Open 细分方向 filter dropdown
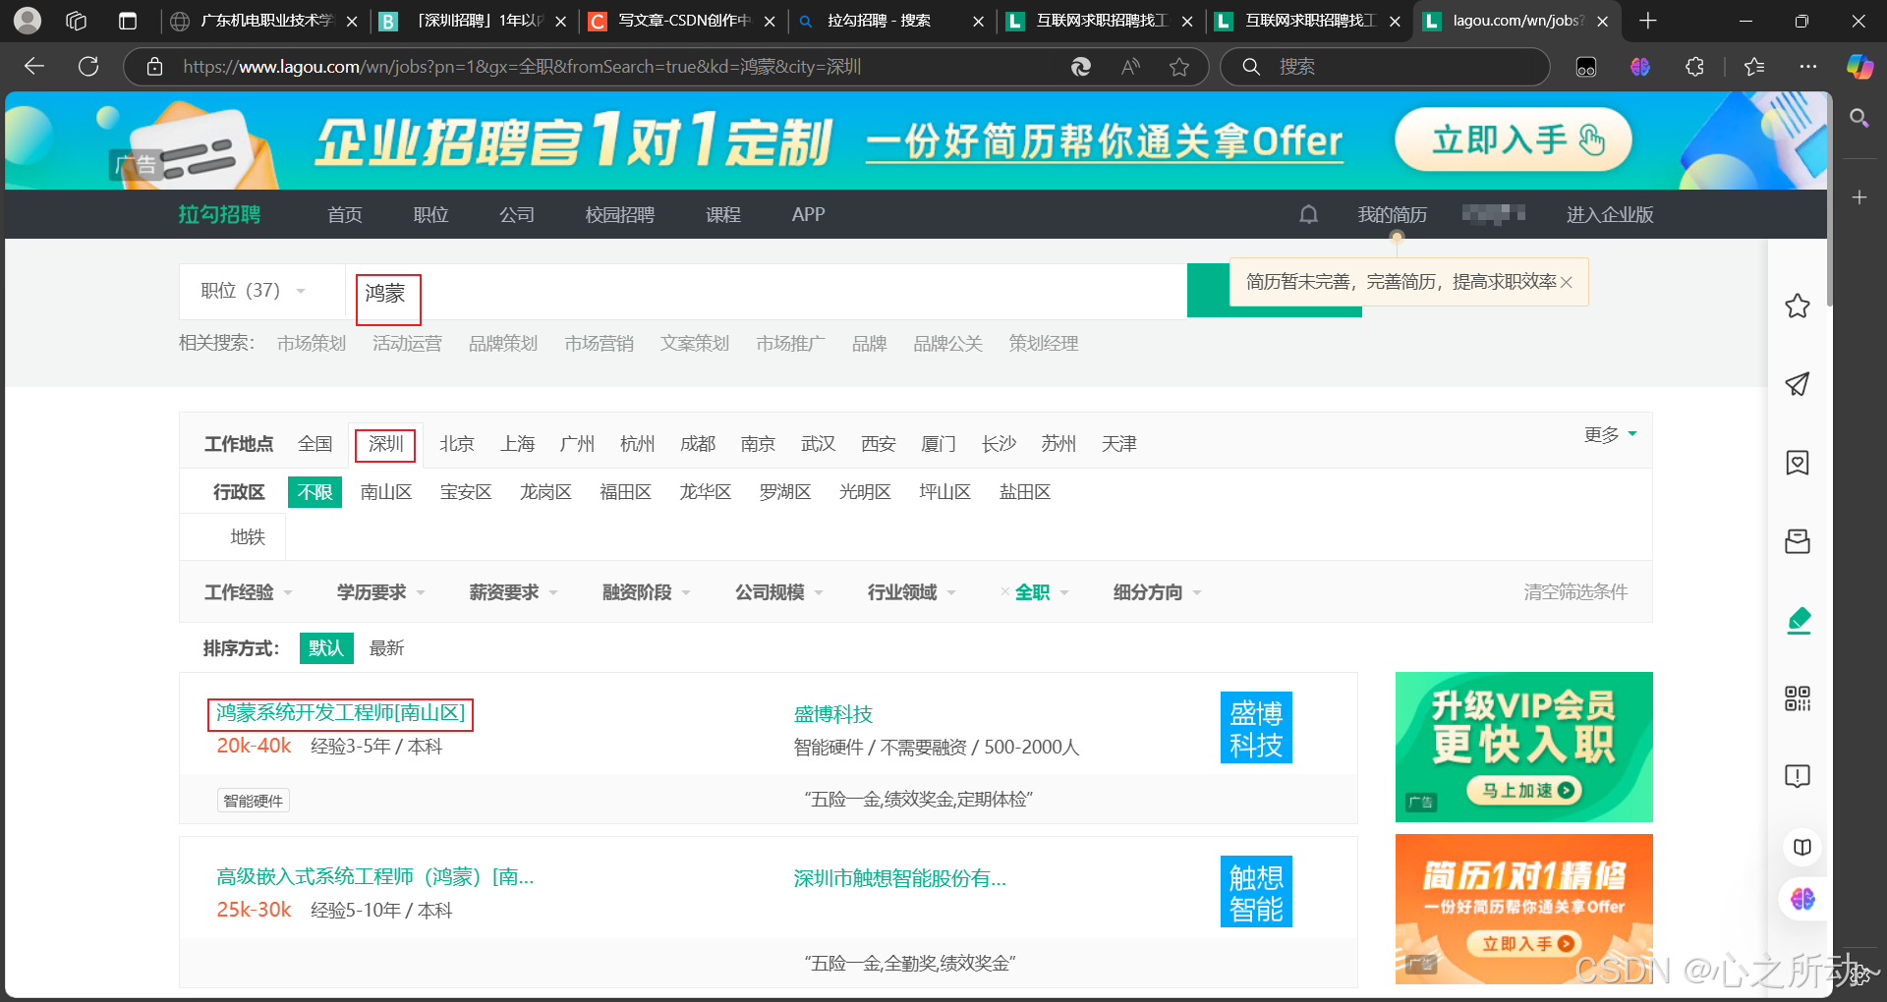Image resolution: width=1887 pixels, height=1002 pixels. (1158, 592)
